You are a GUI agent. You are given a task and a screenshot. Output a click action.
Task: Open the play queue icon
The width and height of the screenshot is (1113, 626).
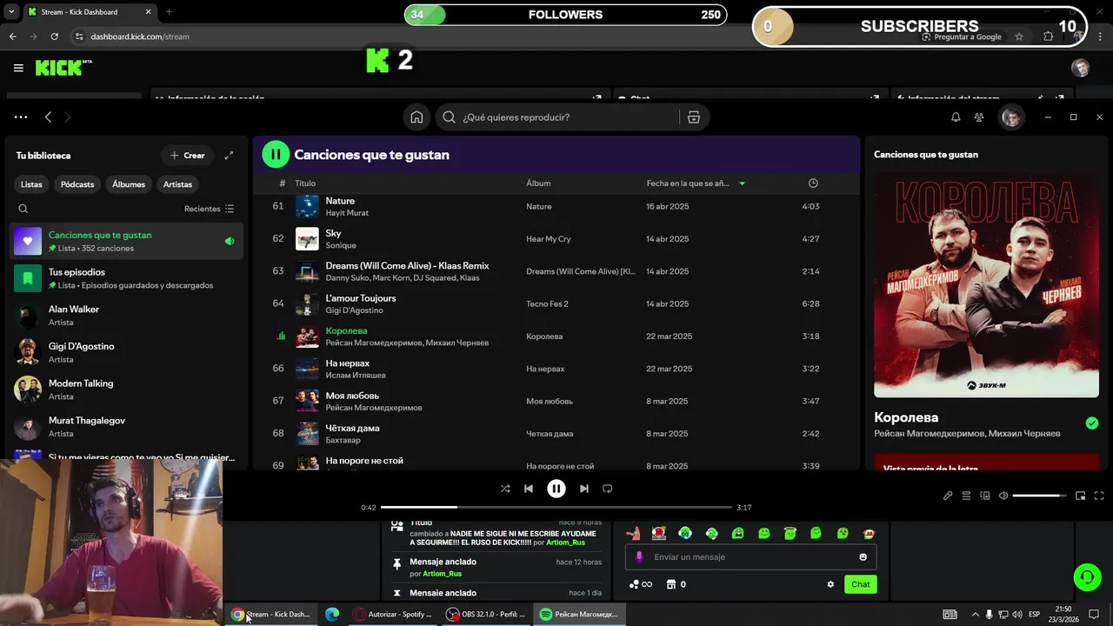click(966, 496)
